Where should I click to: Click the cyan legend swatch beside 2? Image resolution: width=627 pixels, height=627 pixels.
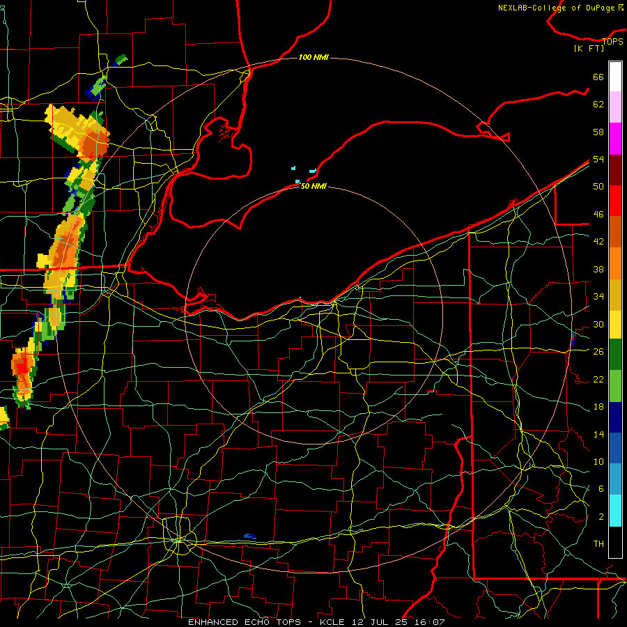coord(615,511)
